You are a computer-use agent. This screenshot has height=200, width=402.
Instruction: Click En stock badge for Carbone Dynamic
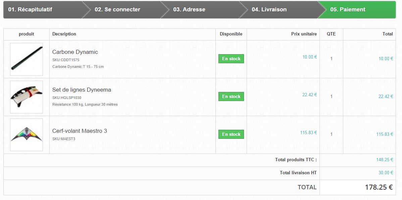click(x=231, y=59)
